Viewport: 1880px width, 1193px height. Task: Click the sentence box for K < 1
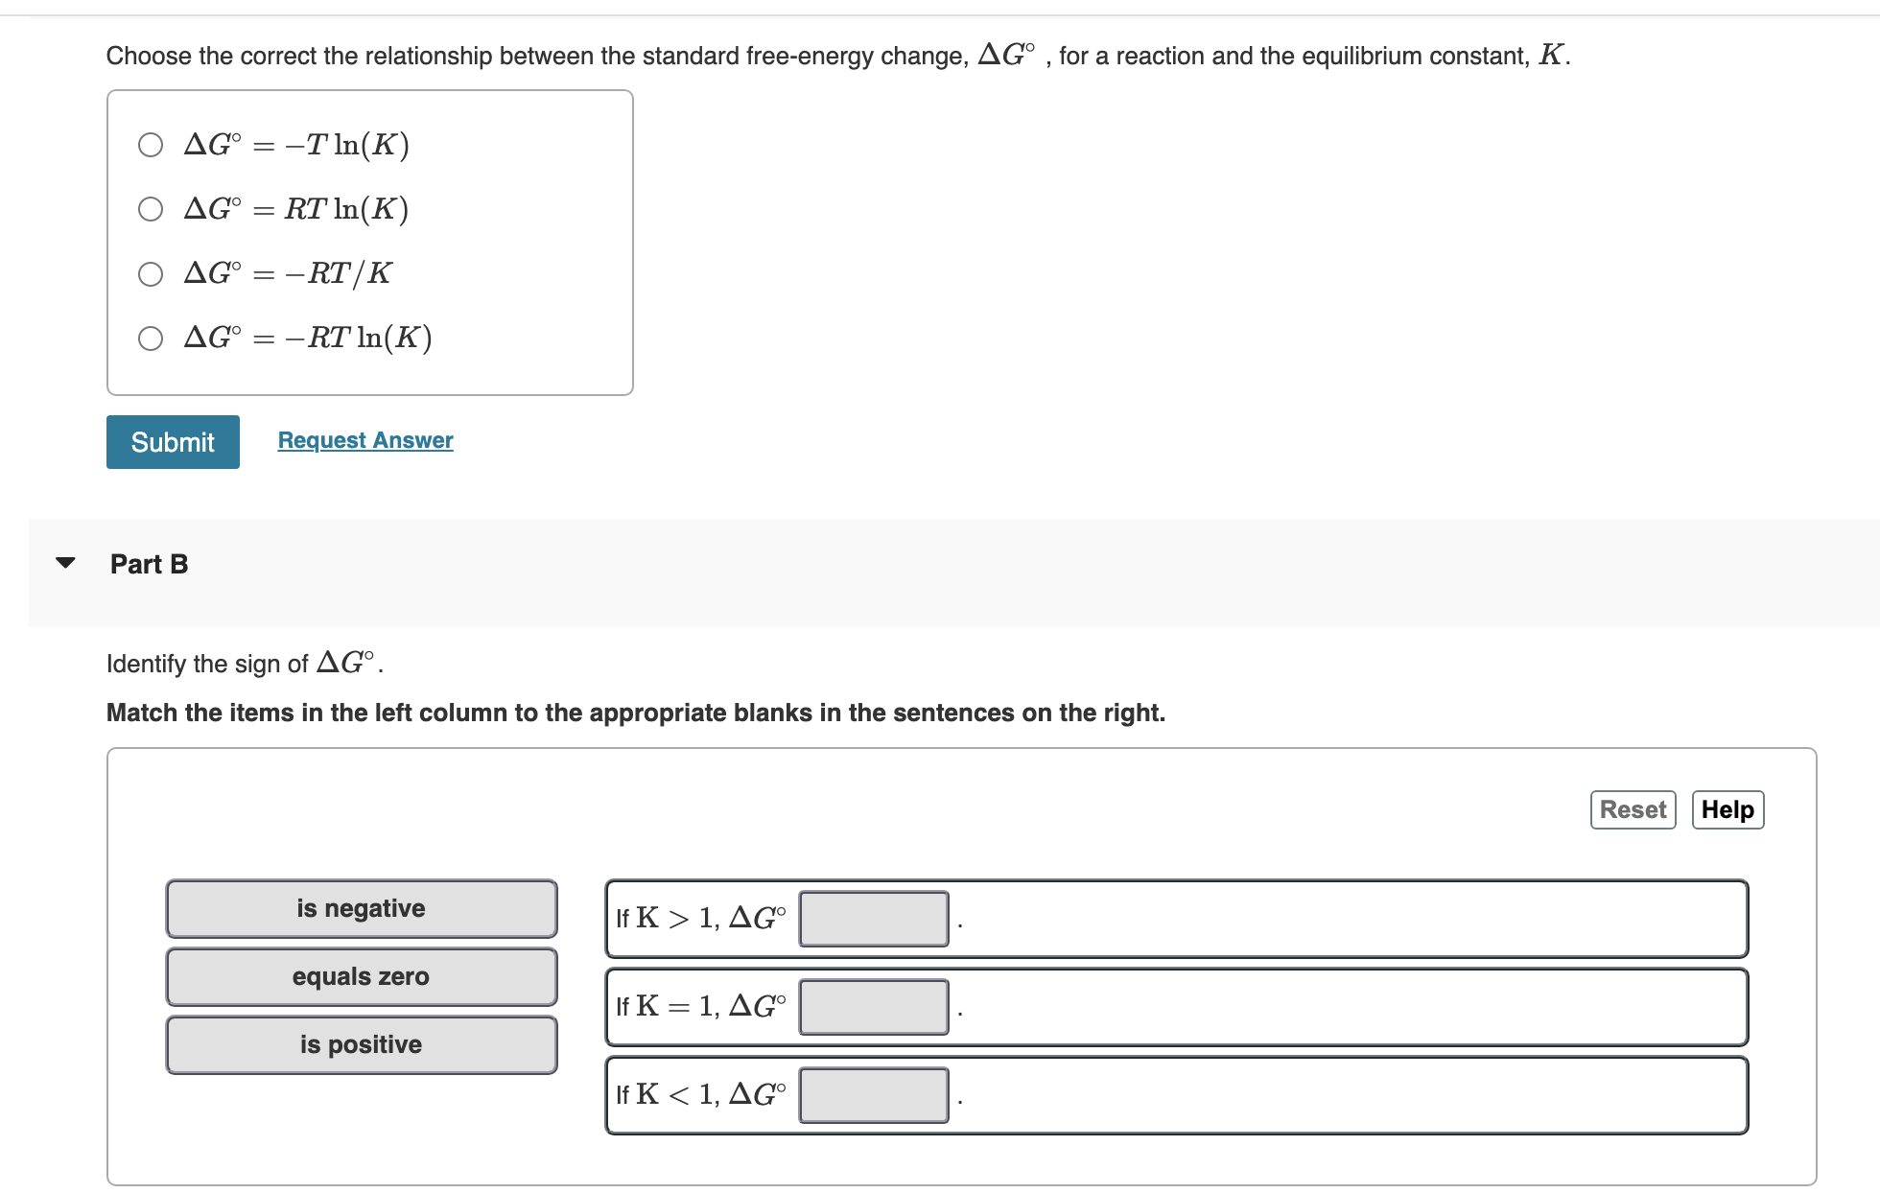coord(1343,1095)
